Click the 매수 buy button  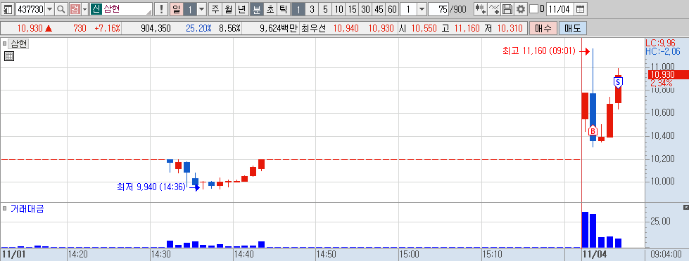(543, 29)
